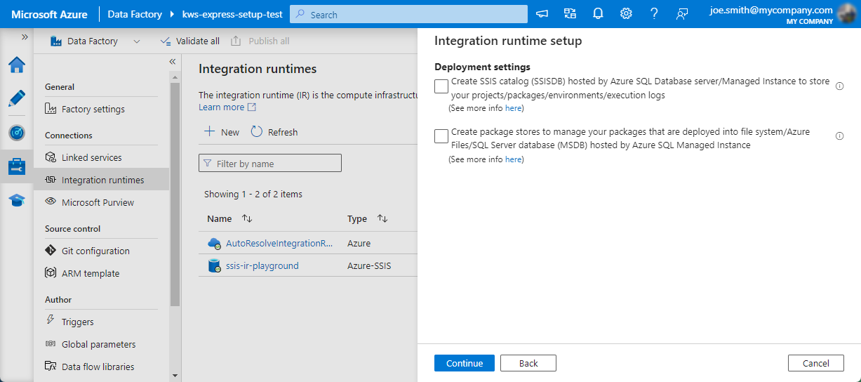
Task: Click Cancel button
Action: [815, 363]
